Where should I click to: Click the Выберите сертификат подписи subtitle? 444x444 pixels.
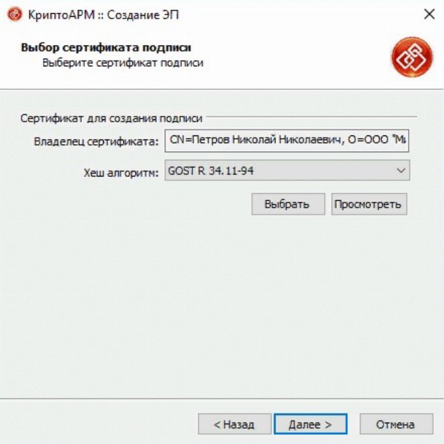click(x=123, y=63)
